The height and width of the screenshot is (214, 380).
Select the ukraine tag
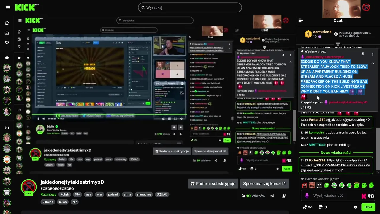[48, 202]
